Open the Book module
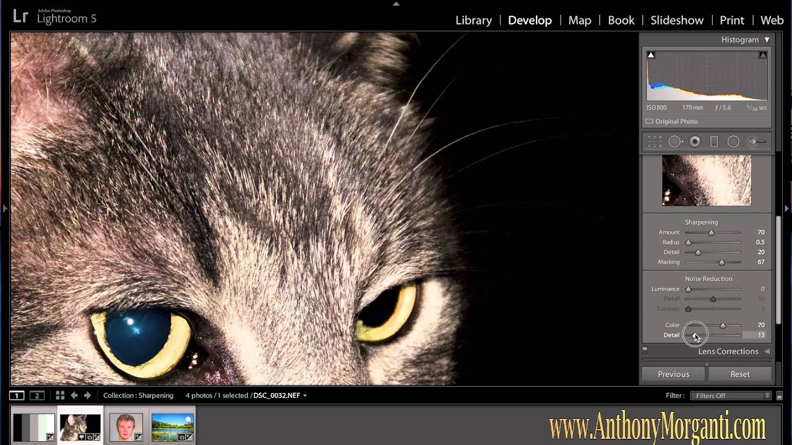792x445 pixels. [x=621, y=20]
